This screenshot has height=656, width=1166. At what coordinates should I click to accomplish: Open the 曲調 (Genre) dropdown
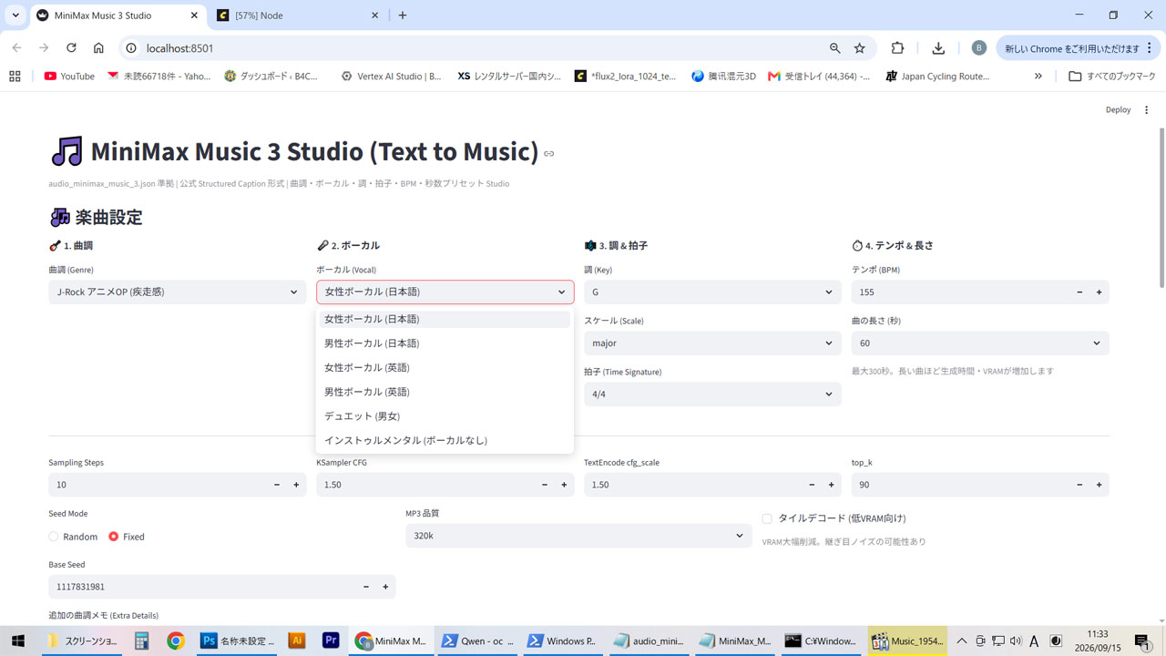click(x=178, y=292)
